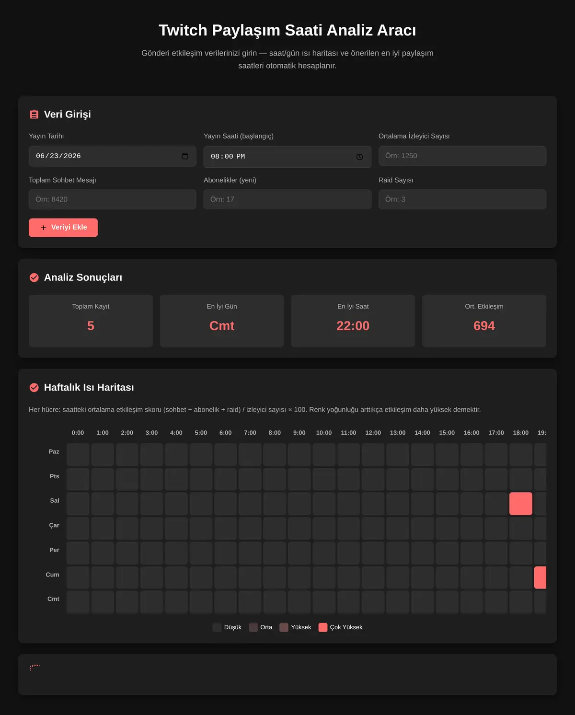
Task: Focus the Yayın Tarihi date field
Action: click(113, 156)
